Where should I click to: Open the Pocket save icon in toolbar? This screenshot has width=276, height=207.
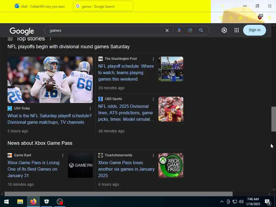[220, 18]
